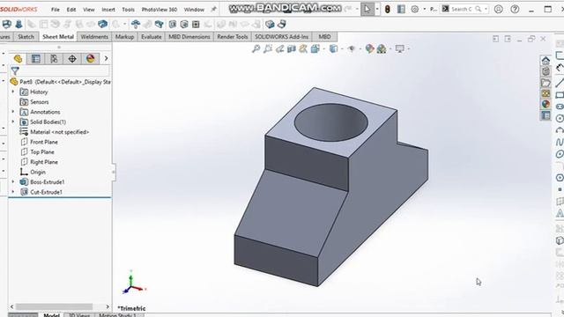Image resolution: width=564 pixels, height=317 pixels.
Task: Open Select tool dropdown arrow
Action: coord(376,10)
